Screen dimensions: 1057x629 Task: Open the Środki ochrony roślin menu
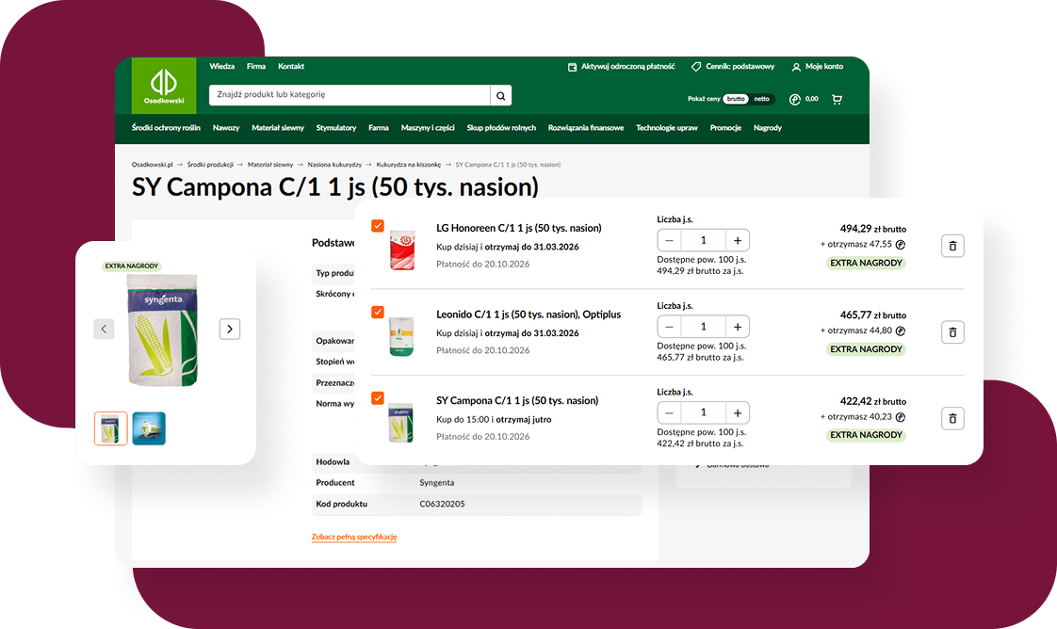tap(166, 128)
